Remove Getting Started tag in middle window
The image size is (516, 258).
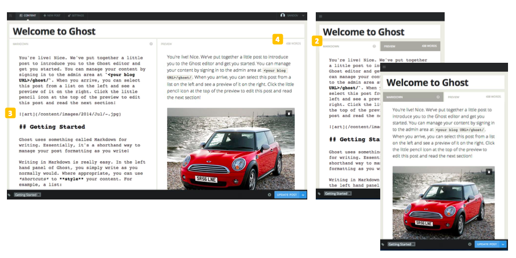tap(349, 194)
